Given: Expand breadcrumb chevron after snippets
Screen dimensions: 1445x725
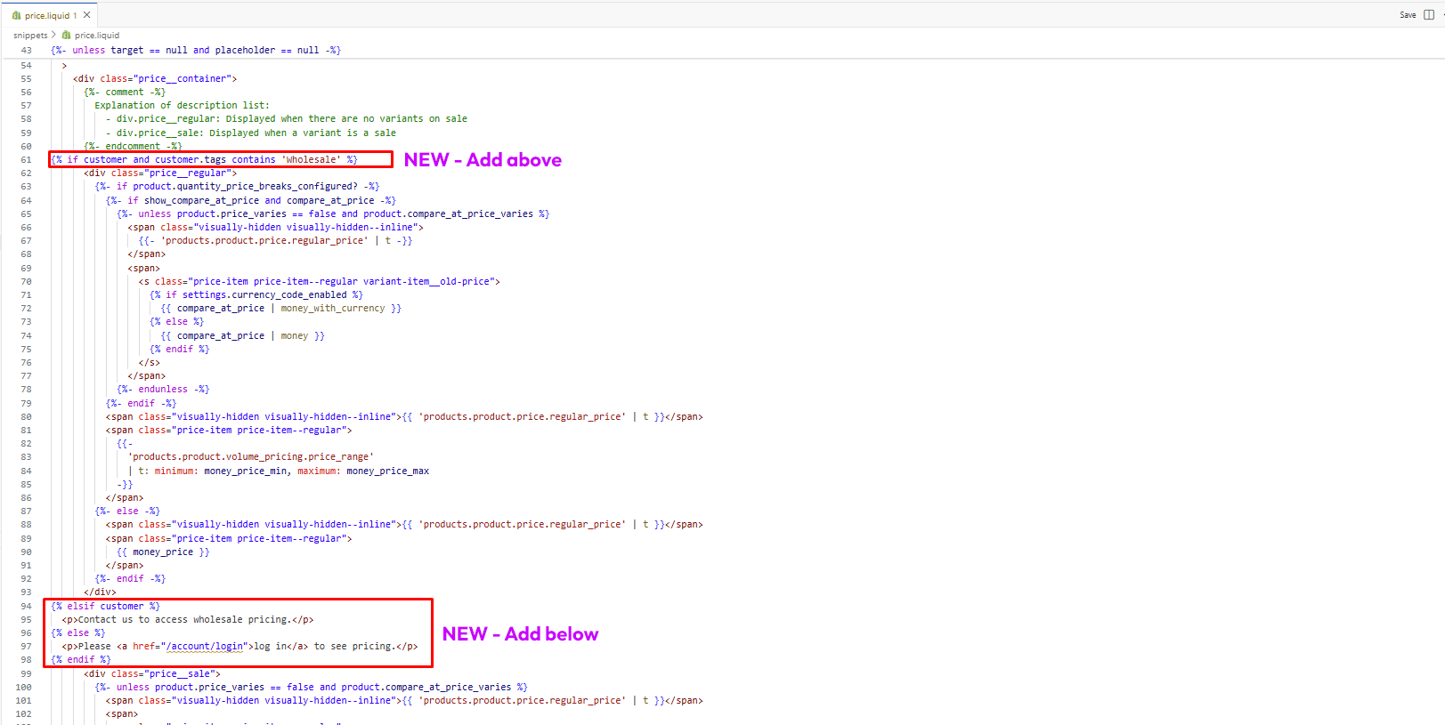Looking at the screenshot, I should point(53,35).
